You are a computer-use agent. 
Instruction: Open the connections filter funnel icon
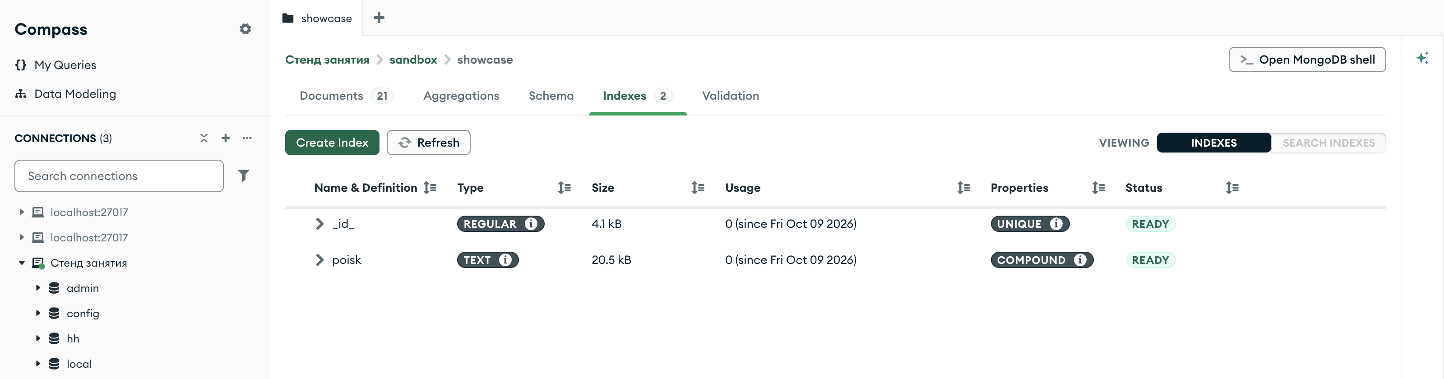click(x=243, y=176)
